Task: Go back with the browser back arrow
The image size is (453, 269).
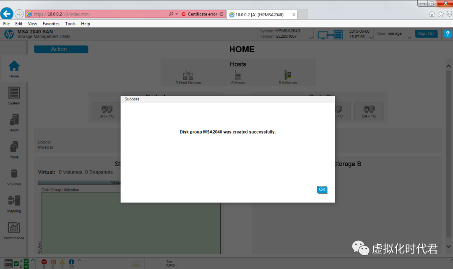Action: click(7, 14)
